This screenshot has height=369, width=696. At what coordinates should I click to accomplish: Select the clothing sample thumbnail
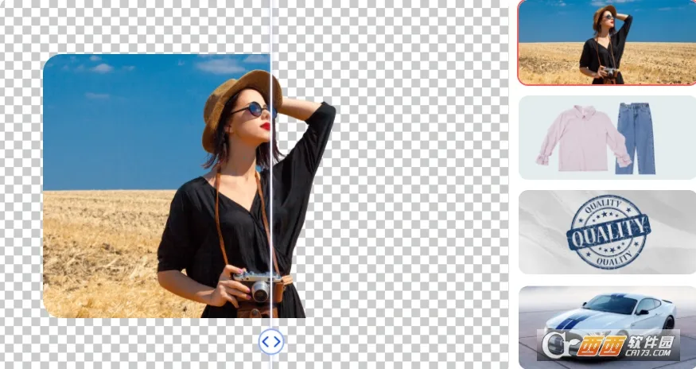pyautogui.click(x=607, y=138)
